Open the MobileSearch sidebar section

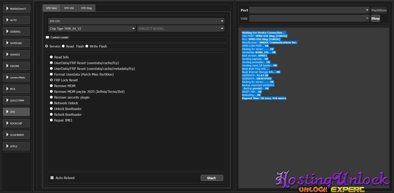[x=16, y=8]
